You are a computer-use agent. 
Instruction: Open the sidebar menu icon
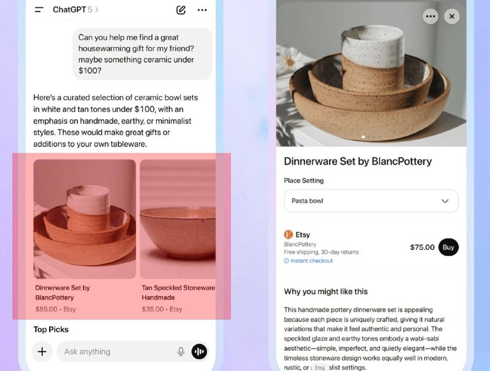click(x=39, y=10)
